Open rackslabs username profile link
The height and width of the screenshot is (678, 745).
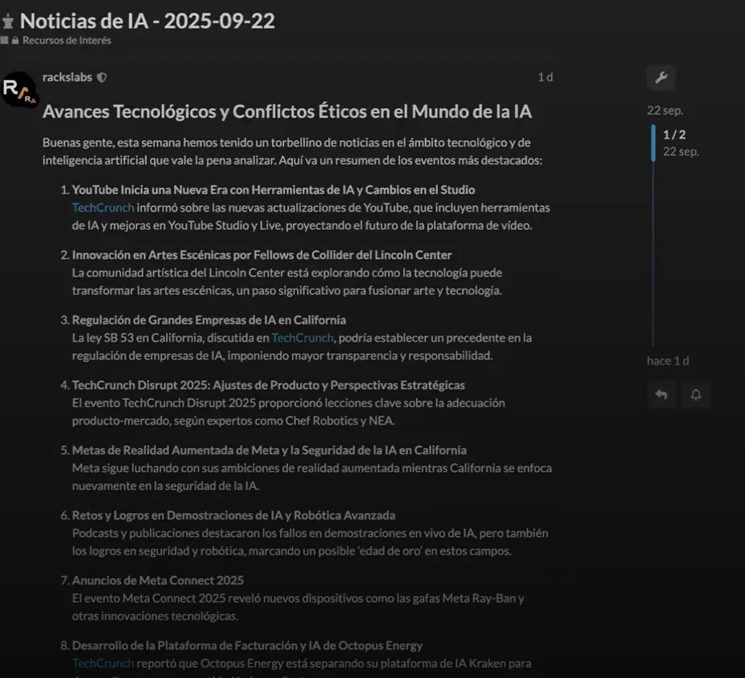[67, 78]
